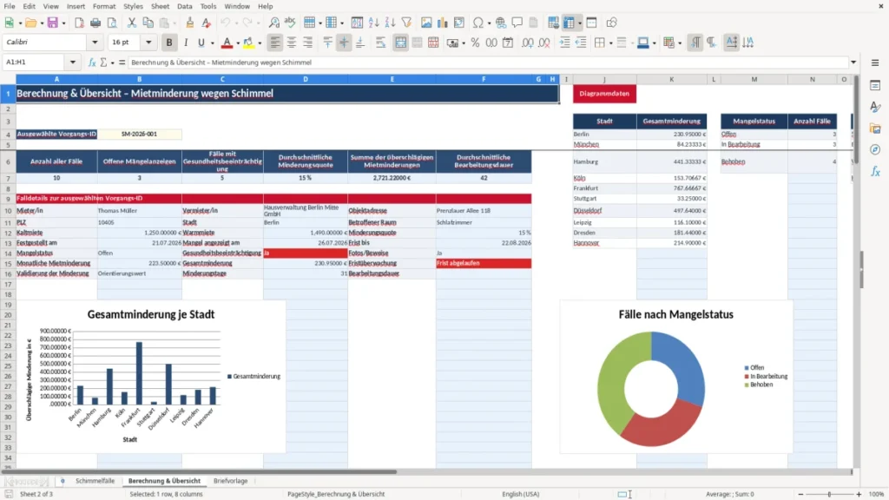Add a decimal place
889x500 pixels.
coord(527,43)
